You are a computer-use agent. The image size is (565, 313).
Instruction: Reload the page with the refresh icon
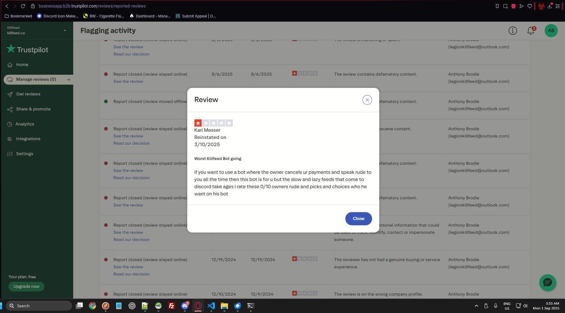pos(23,6)
